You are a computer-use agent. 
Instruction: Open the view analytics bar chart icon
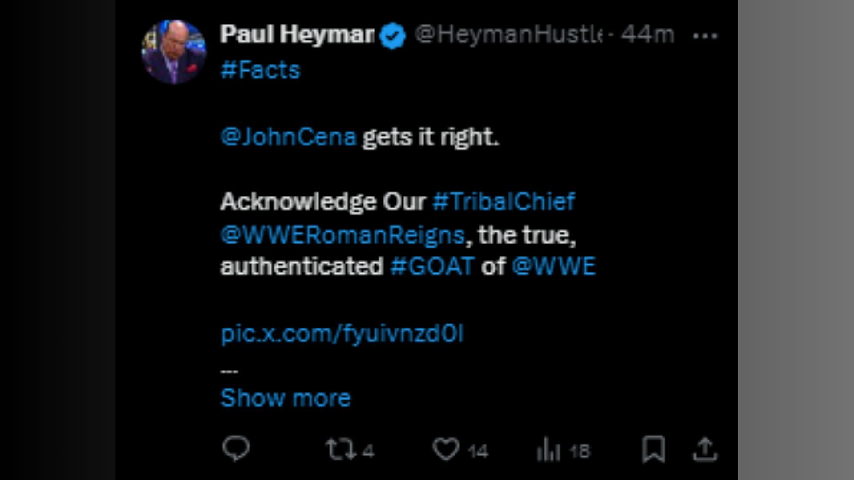tap(548, 450)
